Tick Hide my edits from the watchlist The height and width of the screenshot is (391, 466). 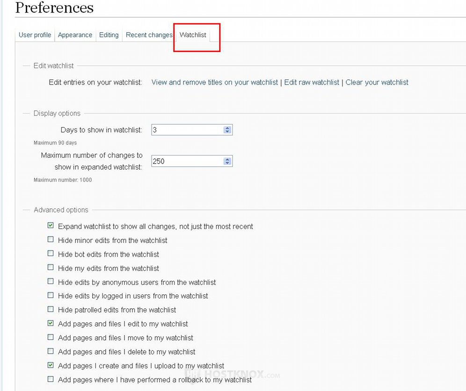[51, 267]
